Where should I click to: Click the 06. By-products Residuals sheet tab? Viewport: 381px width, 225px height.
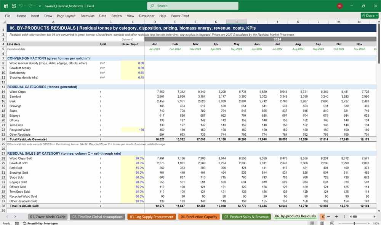pyautogui.click(x=295, y=216)
